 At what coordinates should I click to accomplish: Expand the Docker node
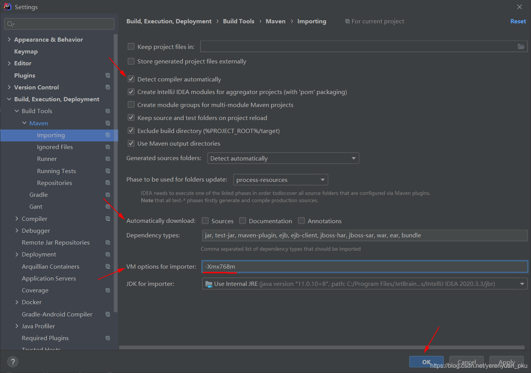click(x=17, y=302)
